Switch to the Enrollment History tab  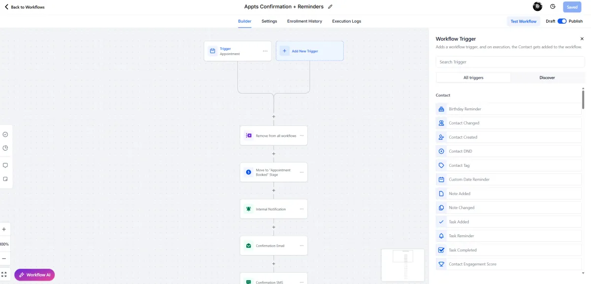pyautogui.click(x=304, y=21)
